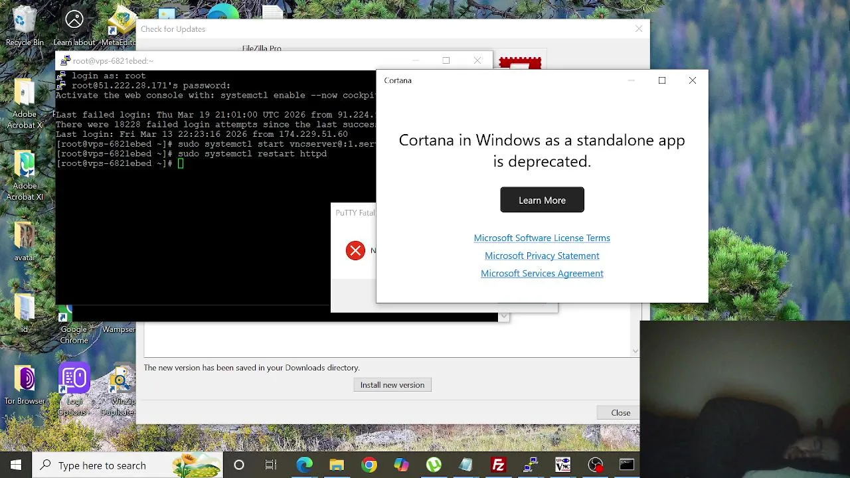
Task: Open Task View from the taskbar
Action: click(x=271, y=465)
